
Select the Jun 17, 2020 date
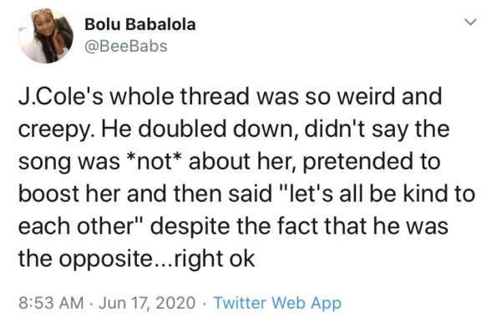point(147,303)
